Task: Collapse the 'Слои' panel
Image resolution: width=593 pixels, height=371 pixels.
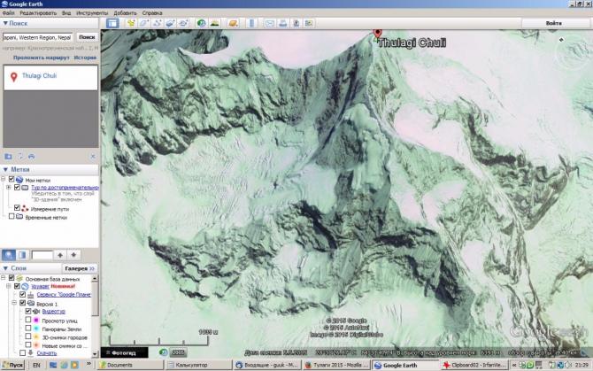Action: tap(4, 267)
